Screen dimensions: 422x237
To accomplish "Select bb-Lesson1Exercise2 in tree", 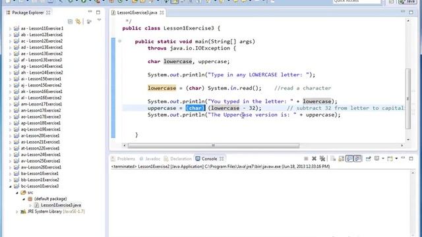I will coord(40,180).
